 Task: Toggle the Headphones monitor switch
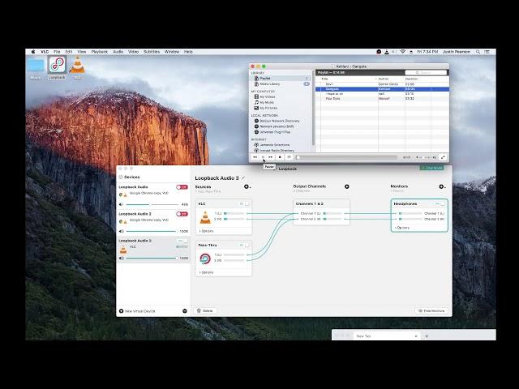(x=440, y=203)
